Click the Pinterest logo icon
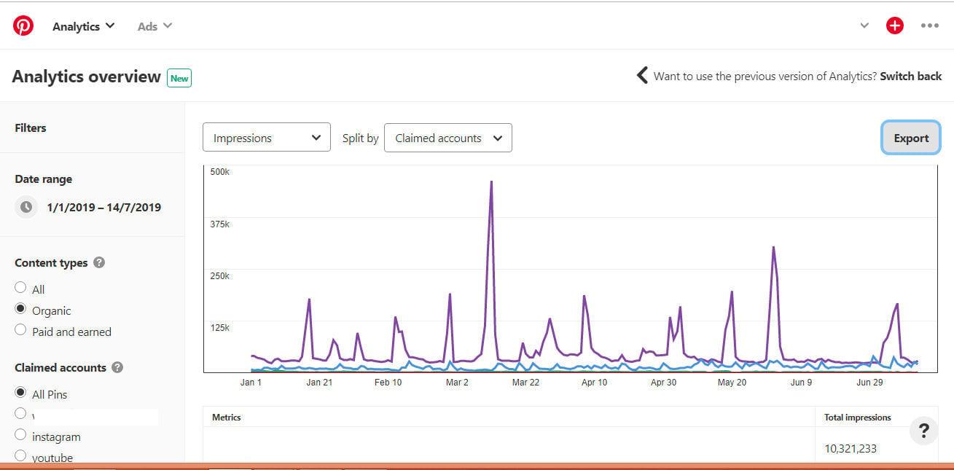Viewport: 954px width, 470px height. click(23, 26)
